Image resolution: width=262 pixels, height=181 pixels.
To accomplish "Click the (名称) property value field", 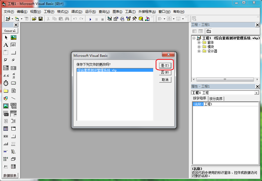I will (x=231, y=104).
